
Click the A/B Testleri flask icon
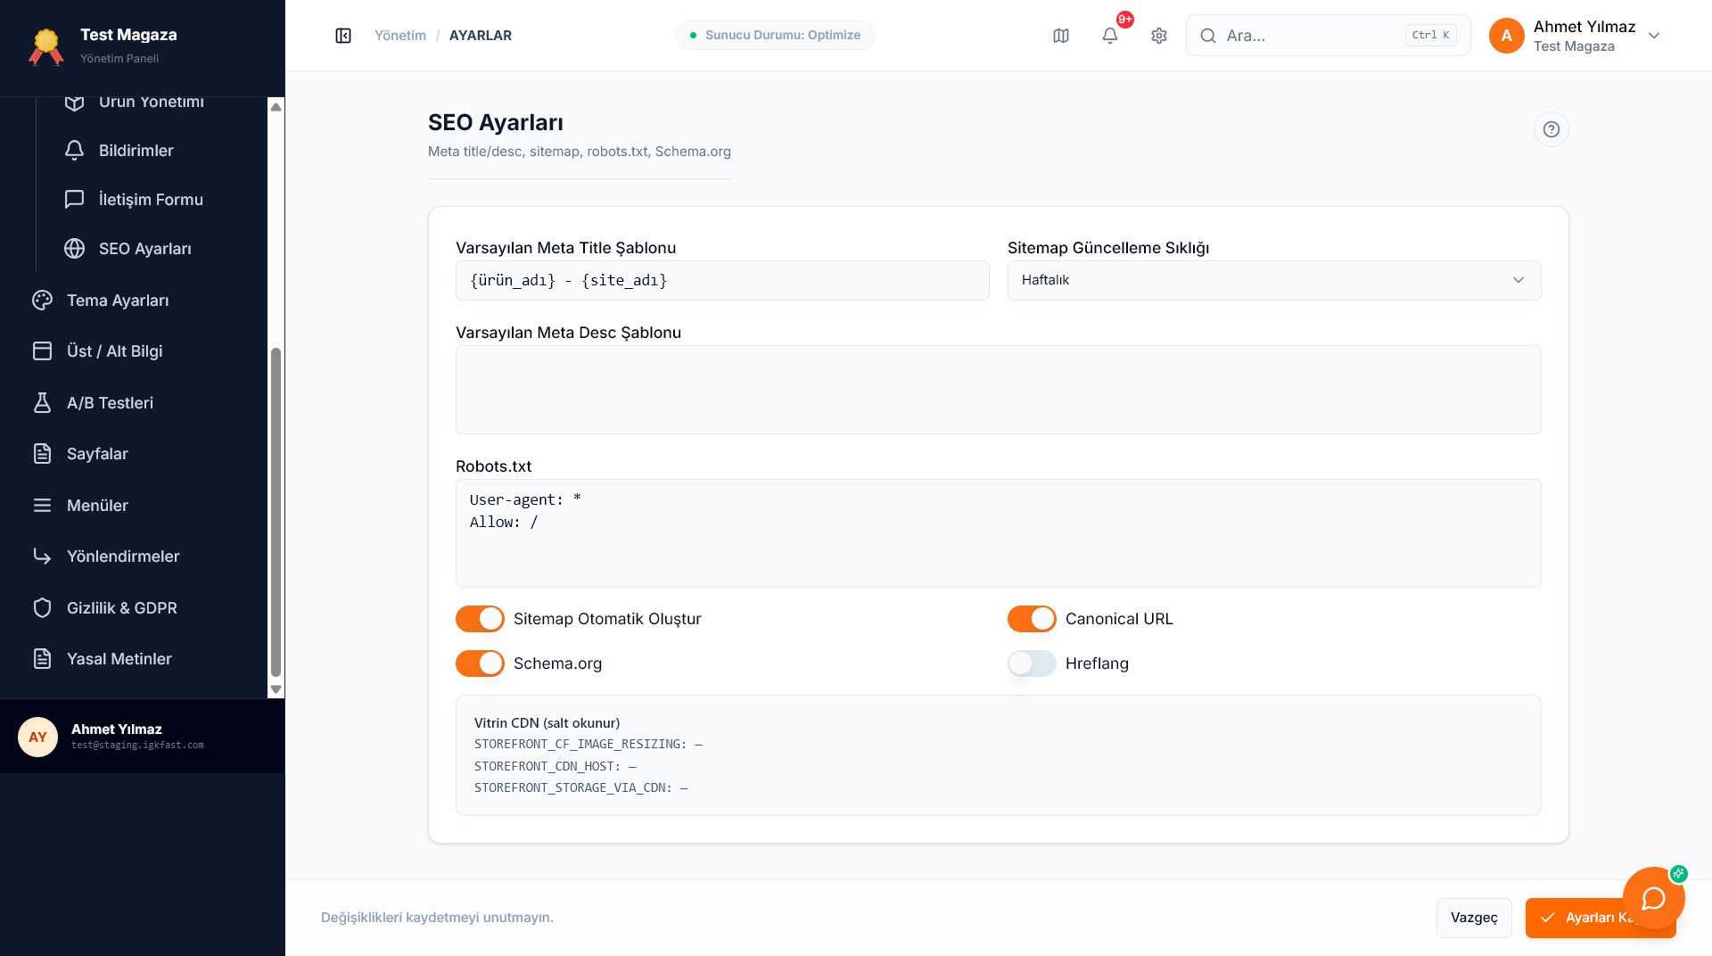tap(42, 403)
